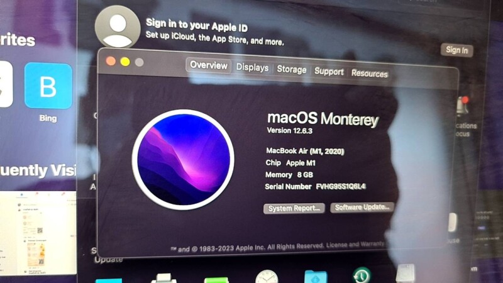Switch to the Overview tab
The image size is (503, 283).
209,65
